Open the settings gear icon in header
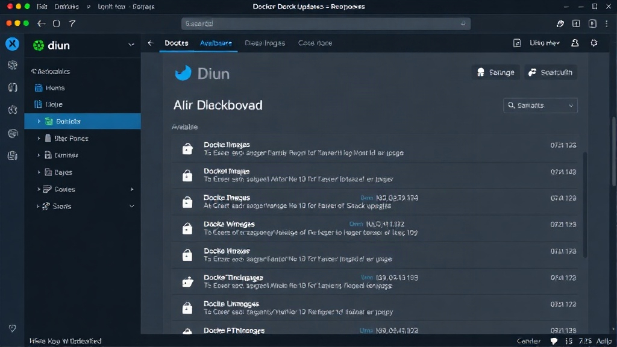Screen dimensions: 617x347 (594, 43)
